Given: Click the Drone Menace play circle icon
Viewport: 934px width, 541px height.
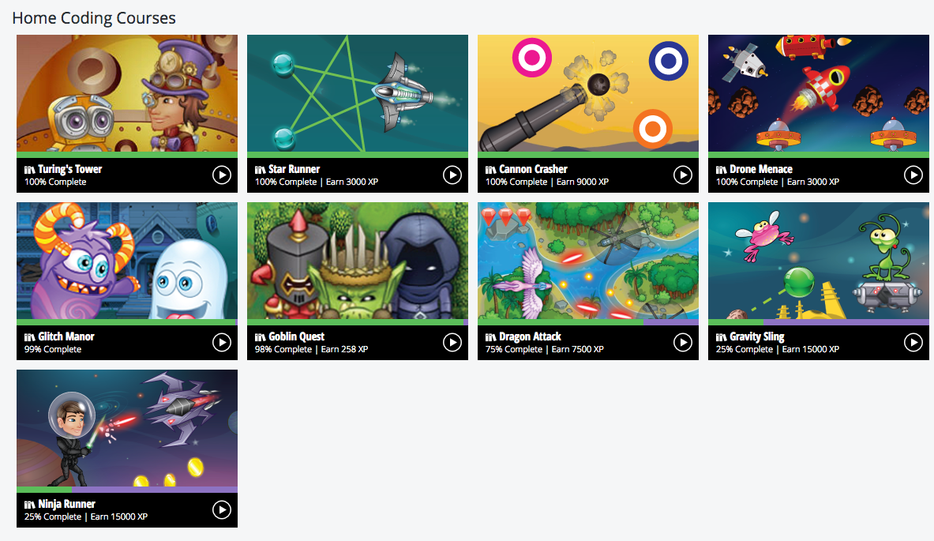Looking at the screenshot, I should coord(913,175).
